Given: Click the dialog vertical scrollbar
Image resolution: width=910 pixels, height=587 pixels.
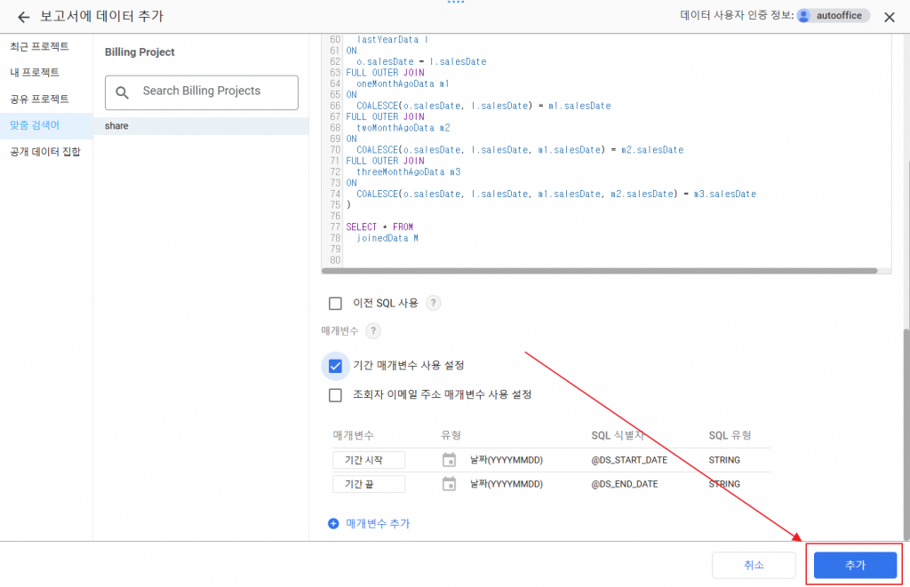Looking at the screenshot, I should coord(906,434).
